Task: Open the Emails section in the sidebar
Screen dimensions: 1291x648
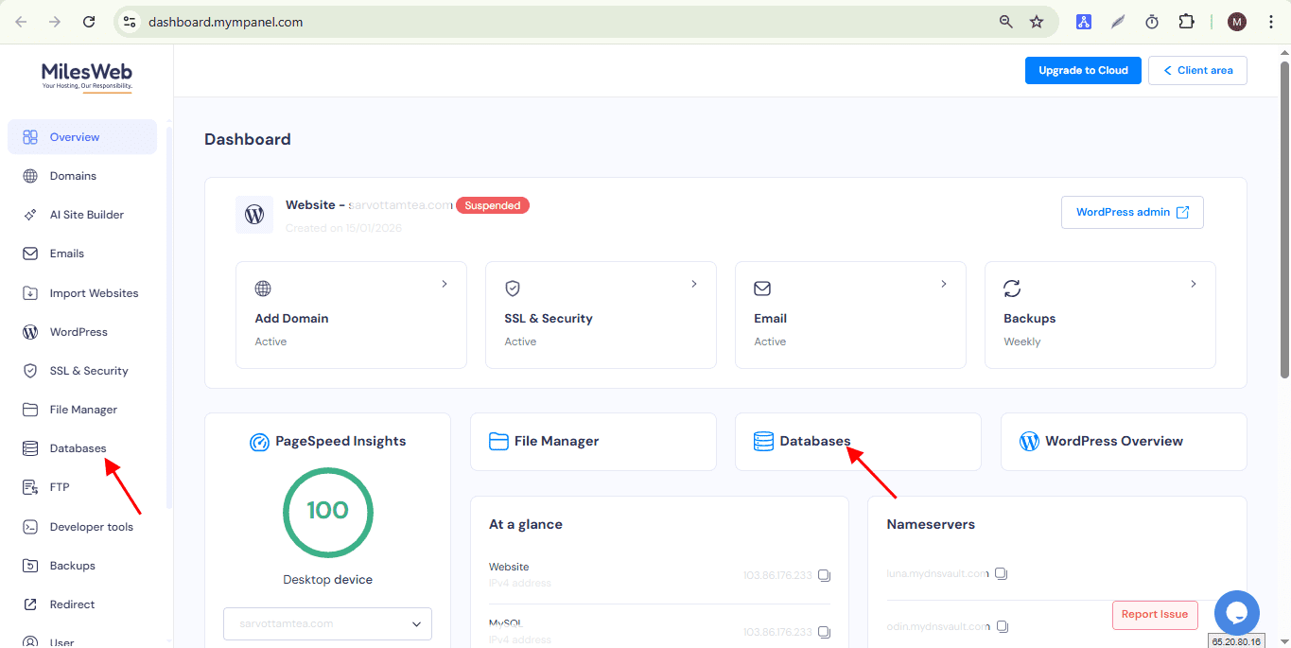Action: click(x=68, y=253)
